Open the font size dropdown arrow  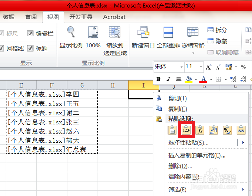click(201, 67)
